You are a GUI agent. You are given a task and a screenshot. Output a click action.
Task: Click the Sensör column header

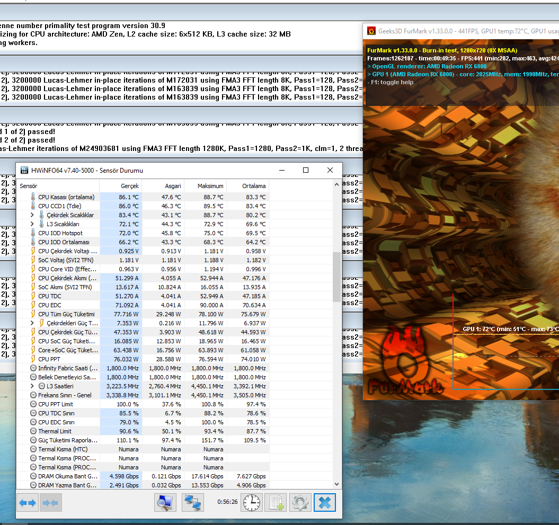pyautogui.click(x=58, y=186)
